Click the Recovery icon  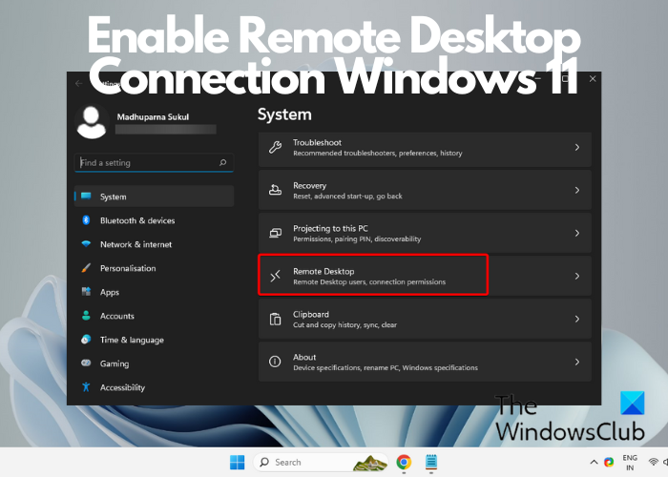[x=275, y=190]
